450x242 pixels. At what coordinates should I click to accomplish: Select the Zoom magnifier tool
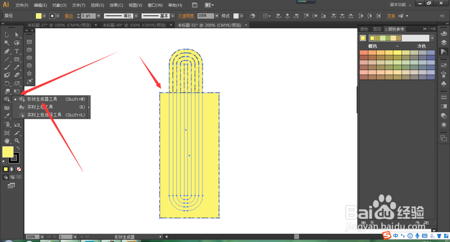(17, 141)
